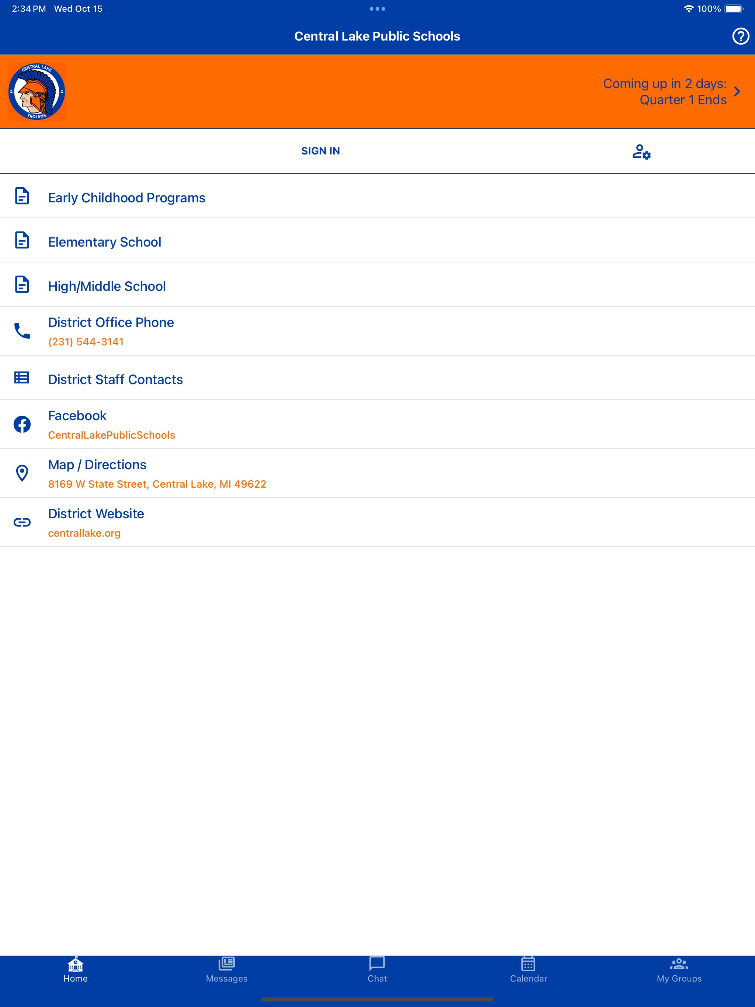Open the Quarter 1 Ends upcoming event chevron

(737, 91)
